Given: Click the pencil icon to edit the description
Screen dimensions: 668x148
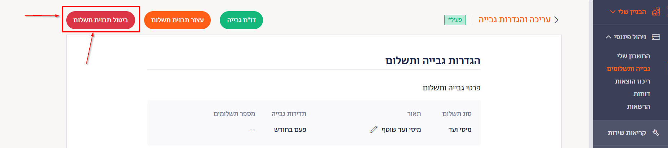Looking at the screenshot, I should click(x=374, y=129).
